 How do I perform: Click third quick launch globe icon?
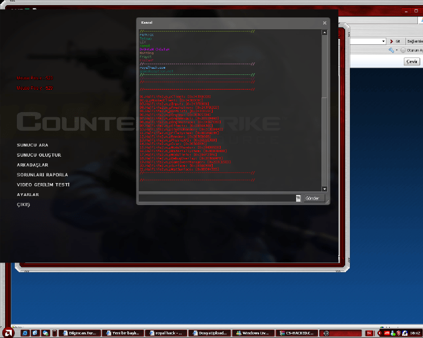[45, 333]
